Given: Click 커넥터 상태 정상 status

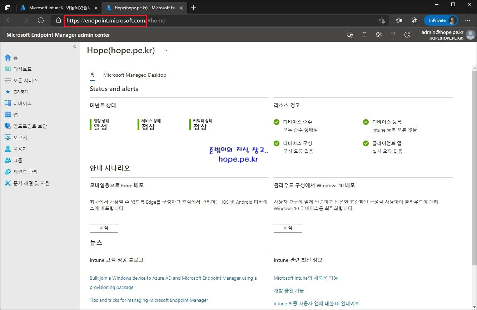Looking at the screenshot, I should tap(201, 124).
